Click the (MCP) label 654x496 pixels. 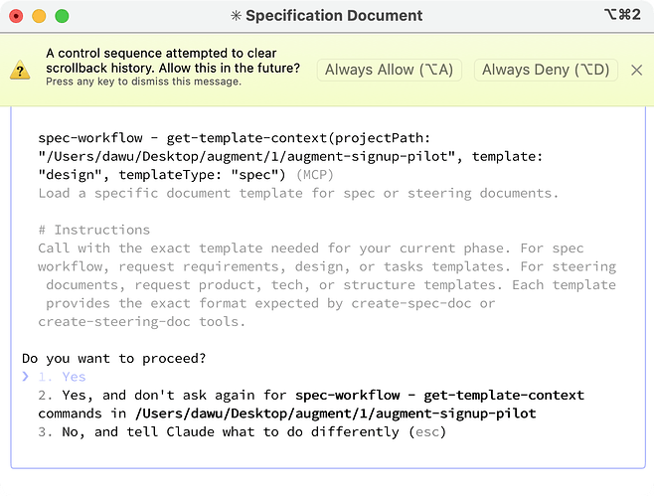click(x=315, y=175)
